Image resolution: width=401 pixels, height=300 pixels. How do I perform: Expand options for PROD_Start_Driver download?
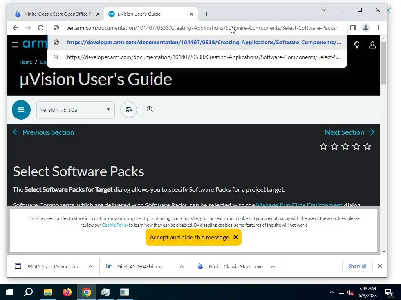[90, 266]
